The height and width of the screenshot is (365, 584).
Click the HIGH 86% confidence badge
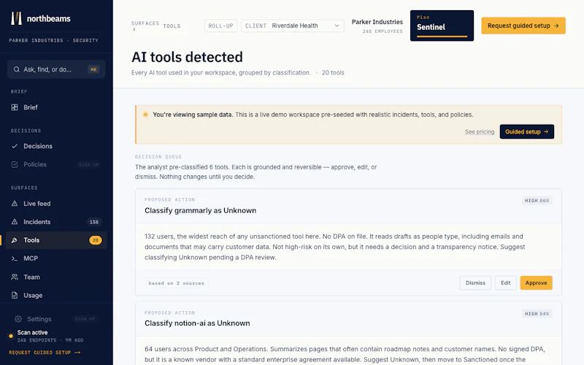(x=537, y=200)
